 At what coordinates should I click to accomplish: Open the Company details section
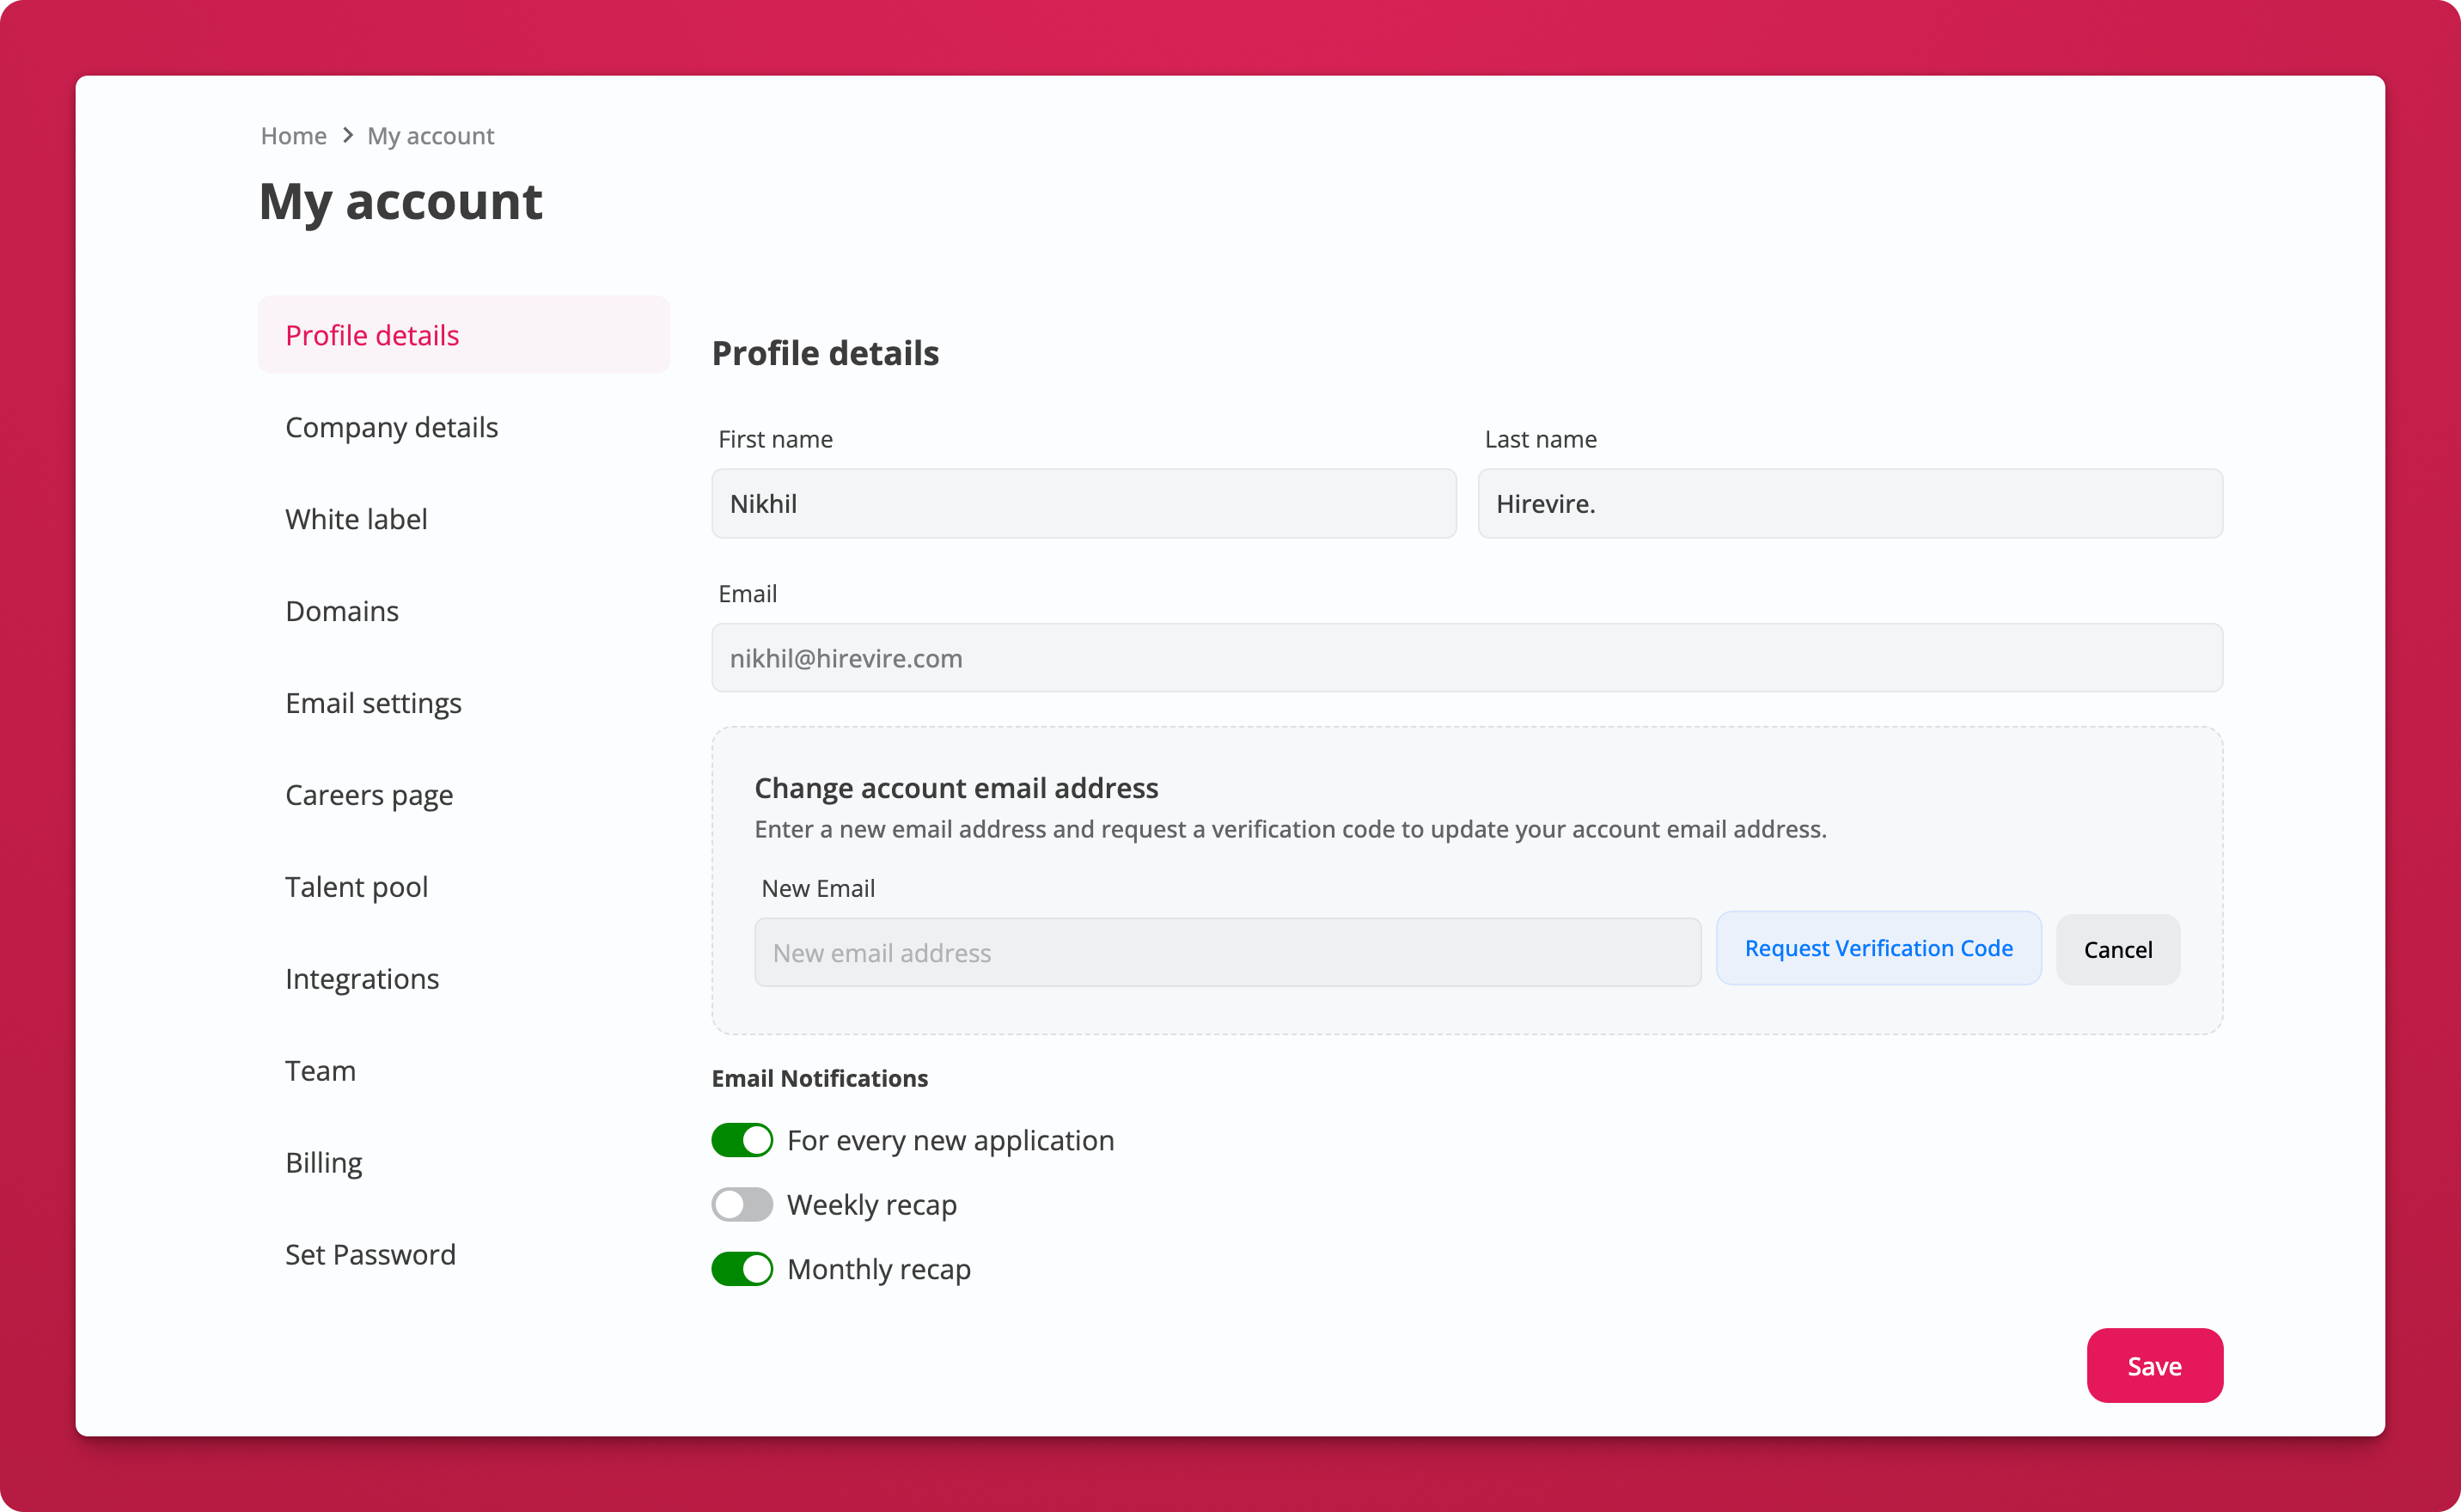[391, 427]
